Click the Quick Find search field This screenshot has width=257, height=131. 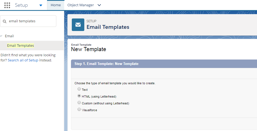click(28, 21)
